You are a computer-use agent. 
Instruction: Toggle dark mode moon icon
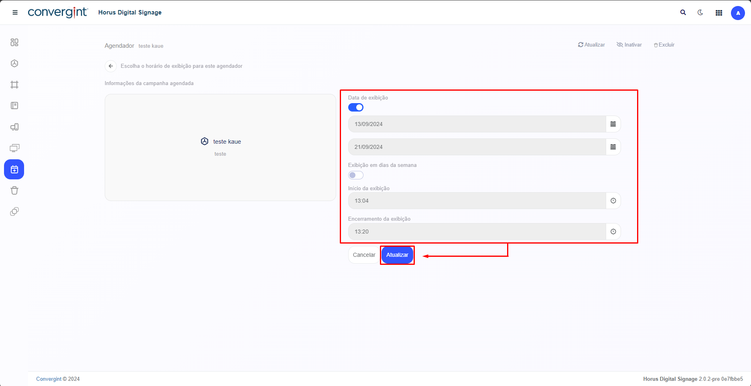tap(700, 12)
